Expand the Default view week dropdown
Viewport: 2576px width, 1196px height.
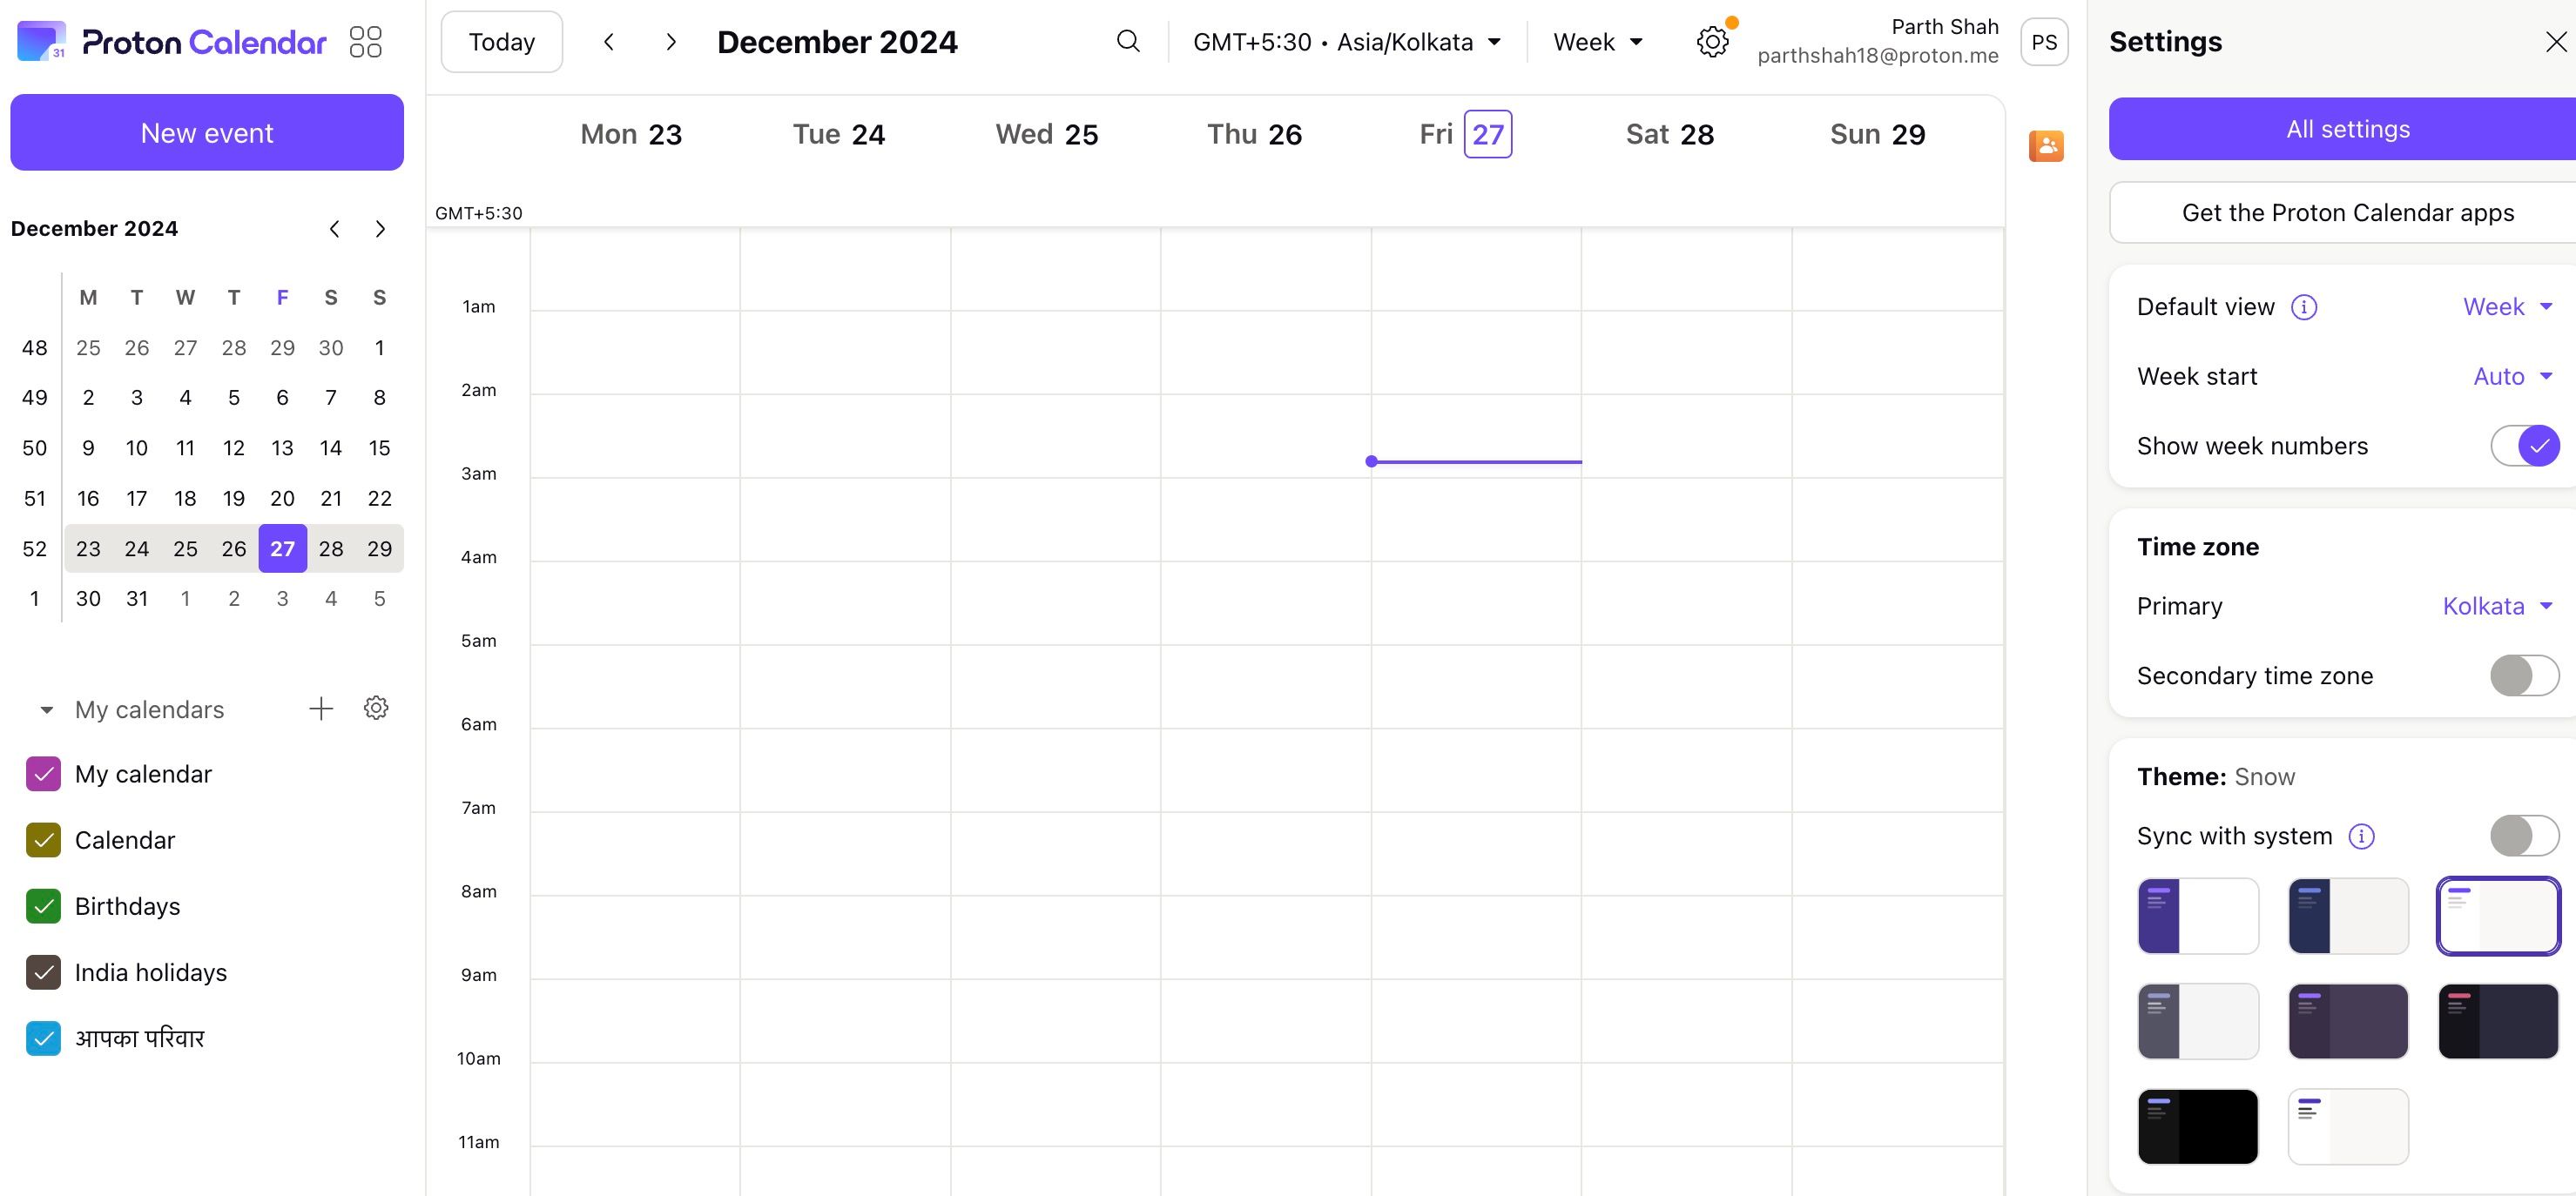(x=2509, y=307)
